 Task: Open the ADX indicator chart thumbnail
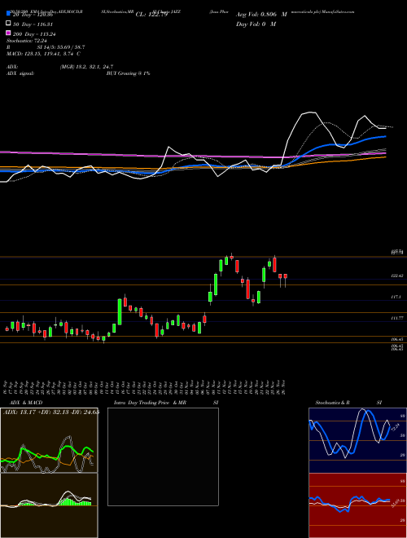coord(49,440)
